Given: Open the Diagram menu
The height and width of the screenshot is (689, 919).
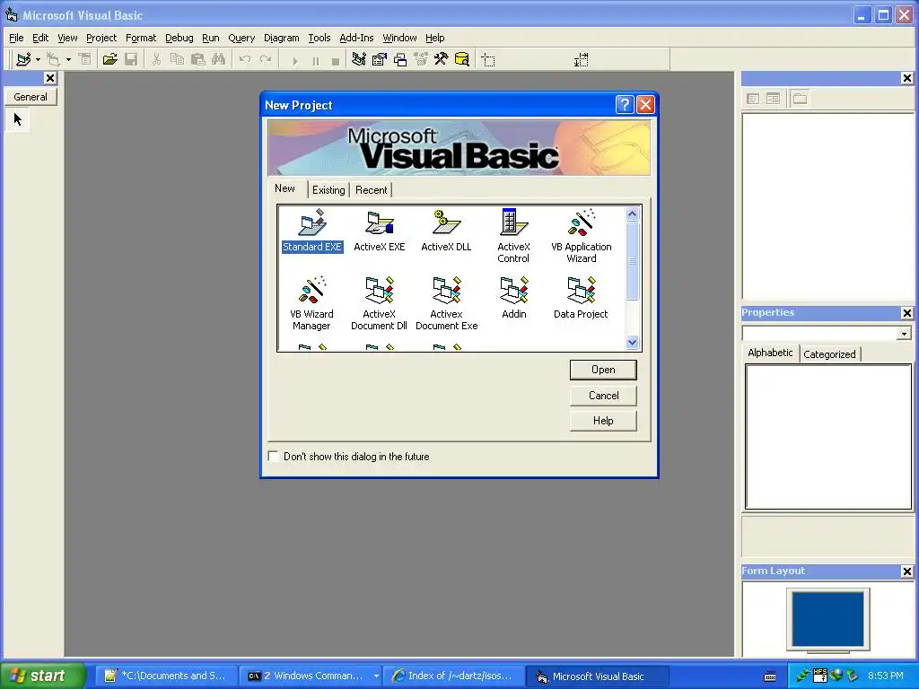Looking at the screenshot, I should 281,38.
